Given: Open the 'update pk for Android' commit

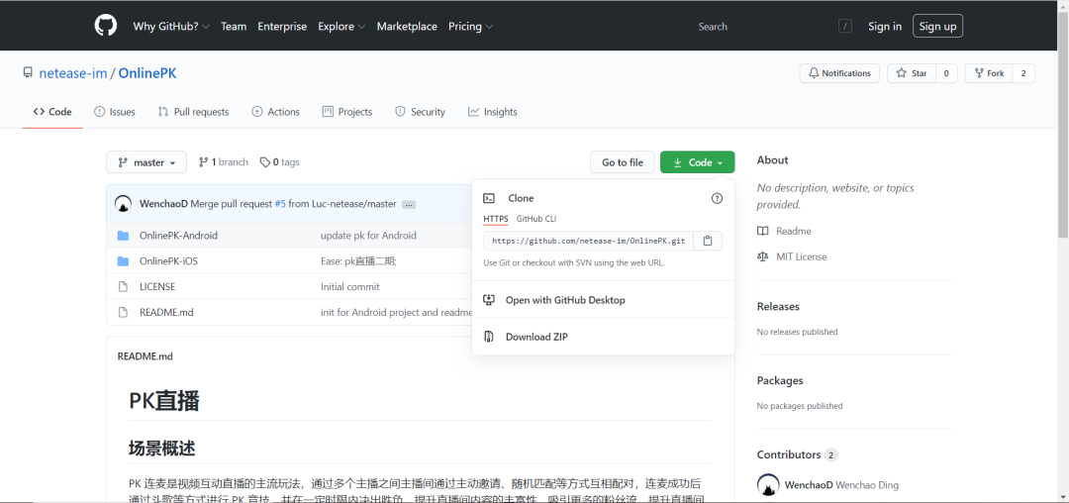Looking at the screenshot, I should coord(369,235).
